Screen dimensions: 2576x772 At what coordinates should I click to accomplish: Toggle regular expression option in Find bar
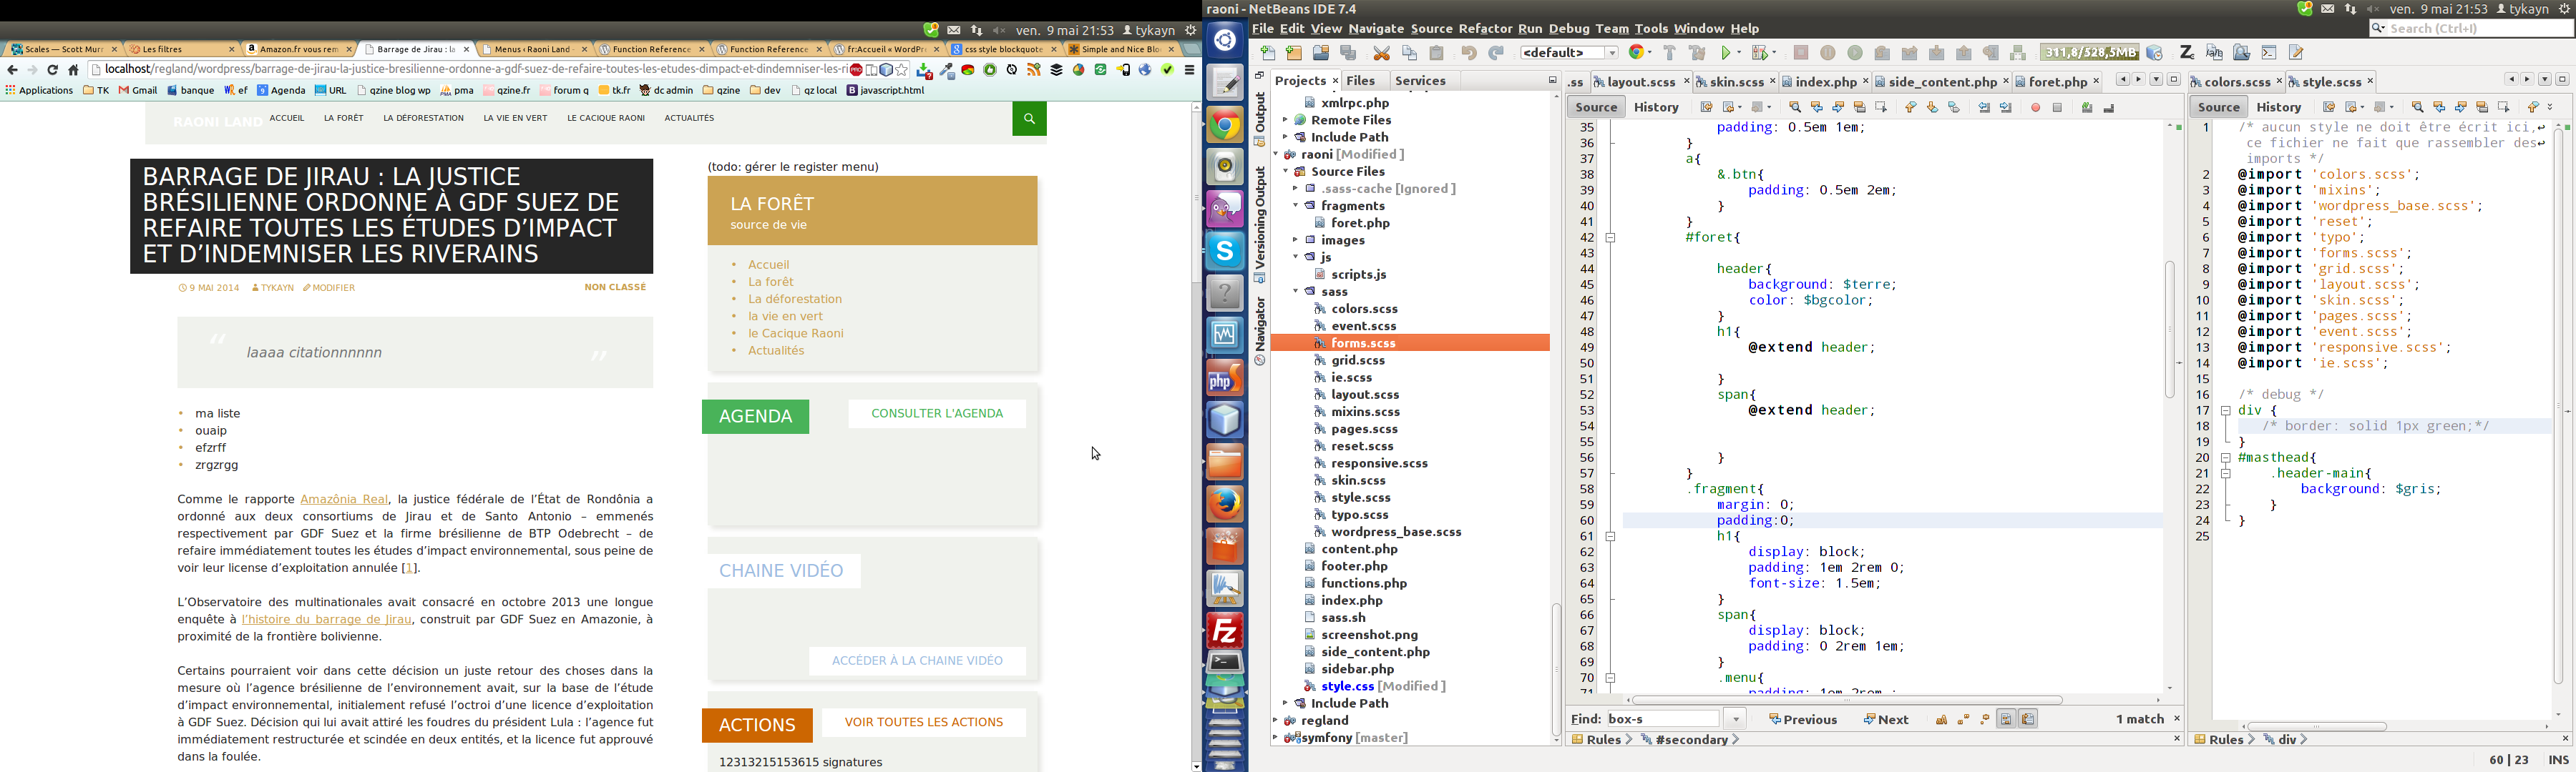(1985, 719)
